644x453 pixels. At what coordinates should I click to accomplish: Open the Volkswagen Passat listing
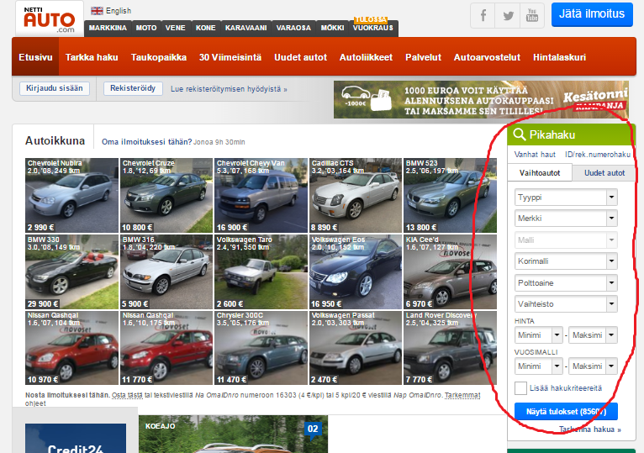click(x=356, y=348)
